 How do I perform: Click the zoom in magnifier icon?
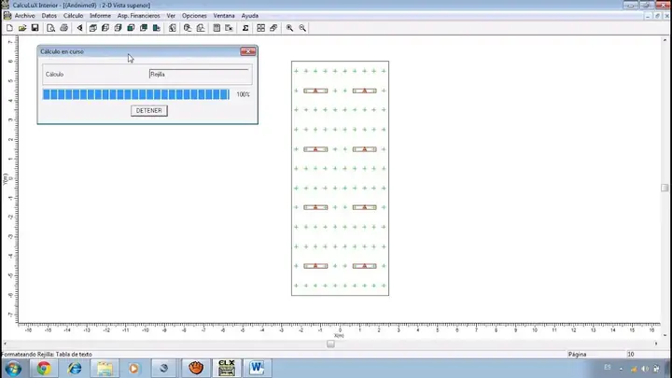pos(289,28)
